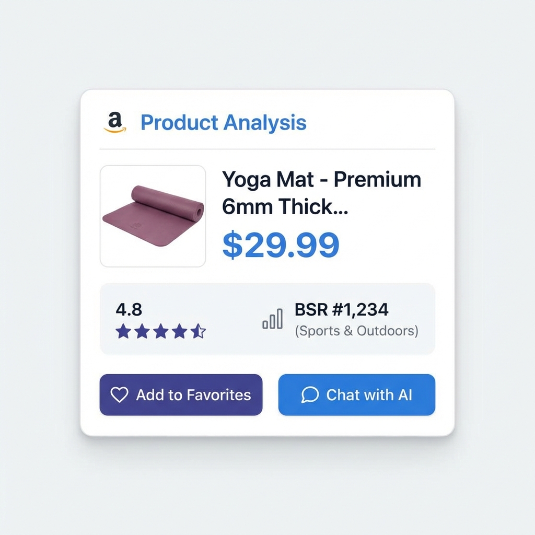Image resolution: width=535 pixels, height=535 pixels.
Task: Select the 4.8 rating value
Action: coord(128,309)
